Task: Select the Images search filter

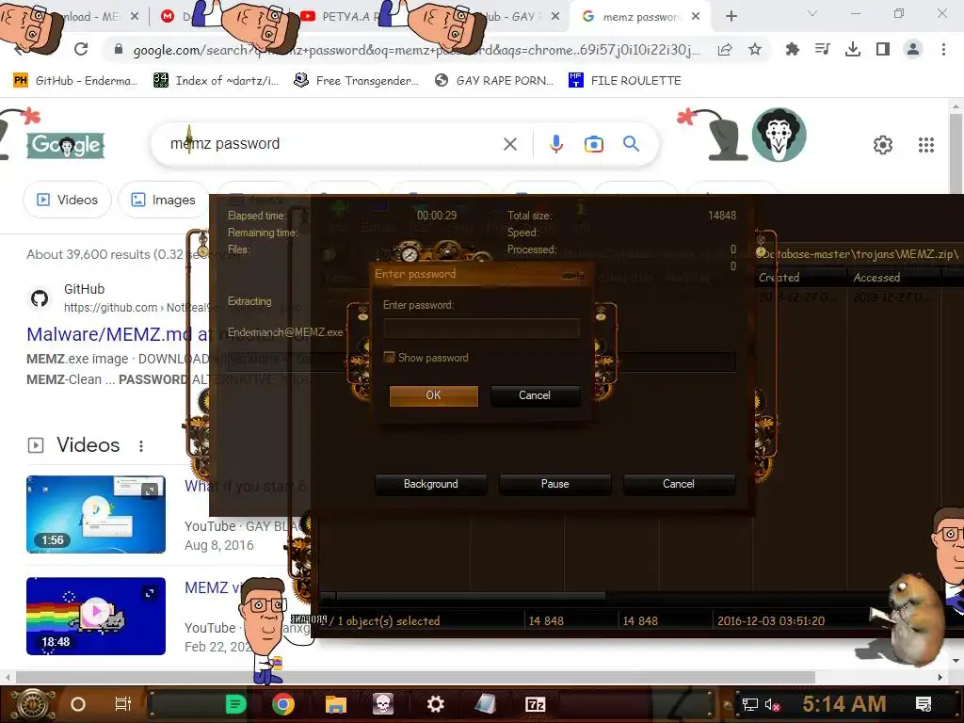Action: [164, 200]
